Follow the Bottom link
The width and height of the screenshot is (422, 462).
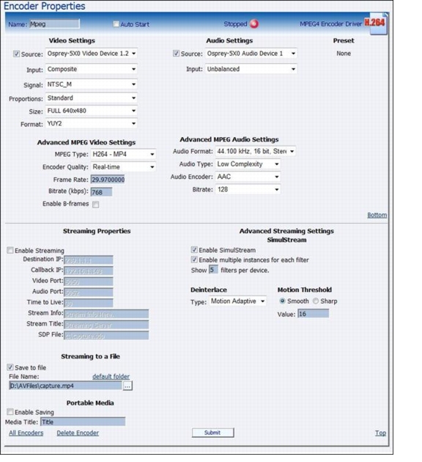[377, 215]
